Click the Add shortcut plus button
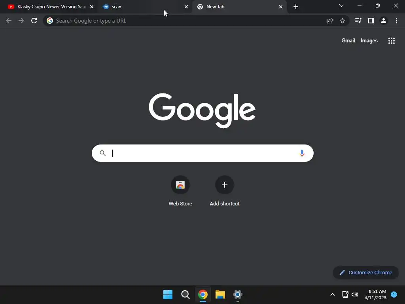The height and width of the screenshot is (304, 405). pos(225,185)
